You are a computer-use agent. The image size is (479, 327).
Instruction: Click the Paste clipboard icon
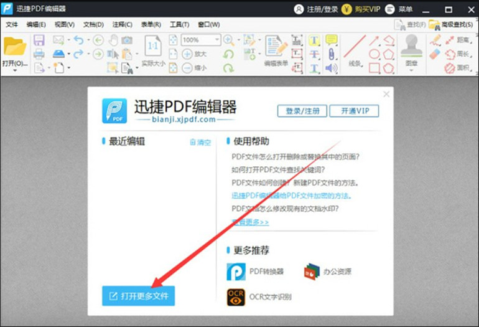(127, 54)
